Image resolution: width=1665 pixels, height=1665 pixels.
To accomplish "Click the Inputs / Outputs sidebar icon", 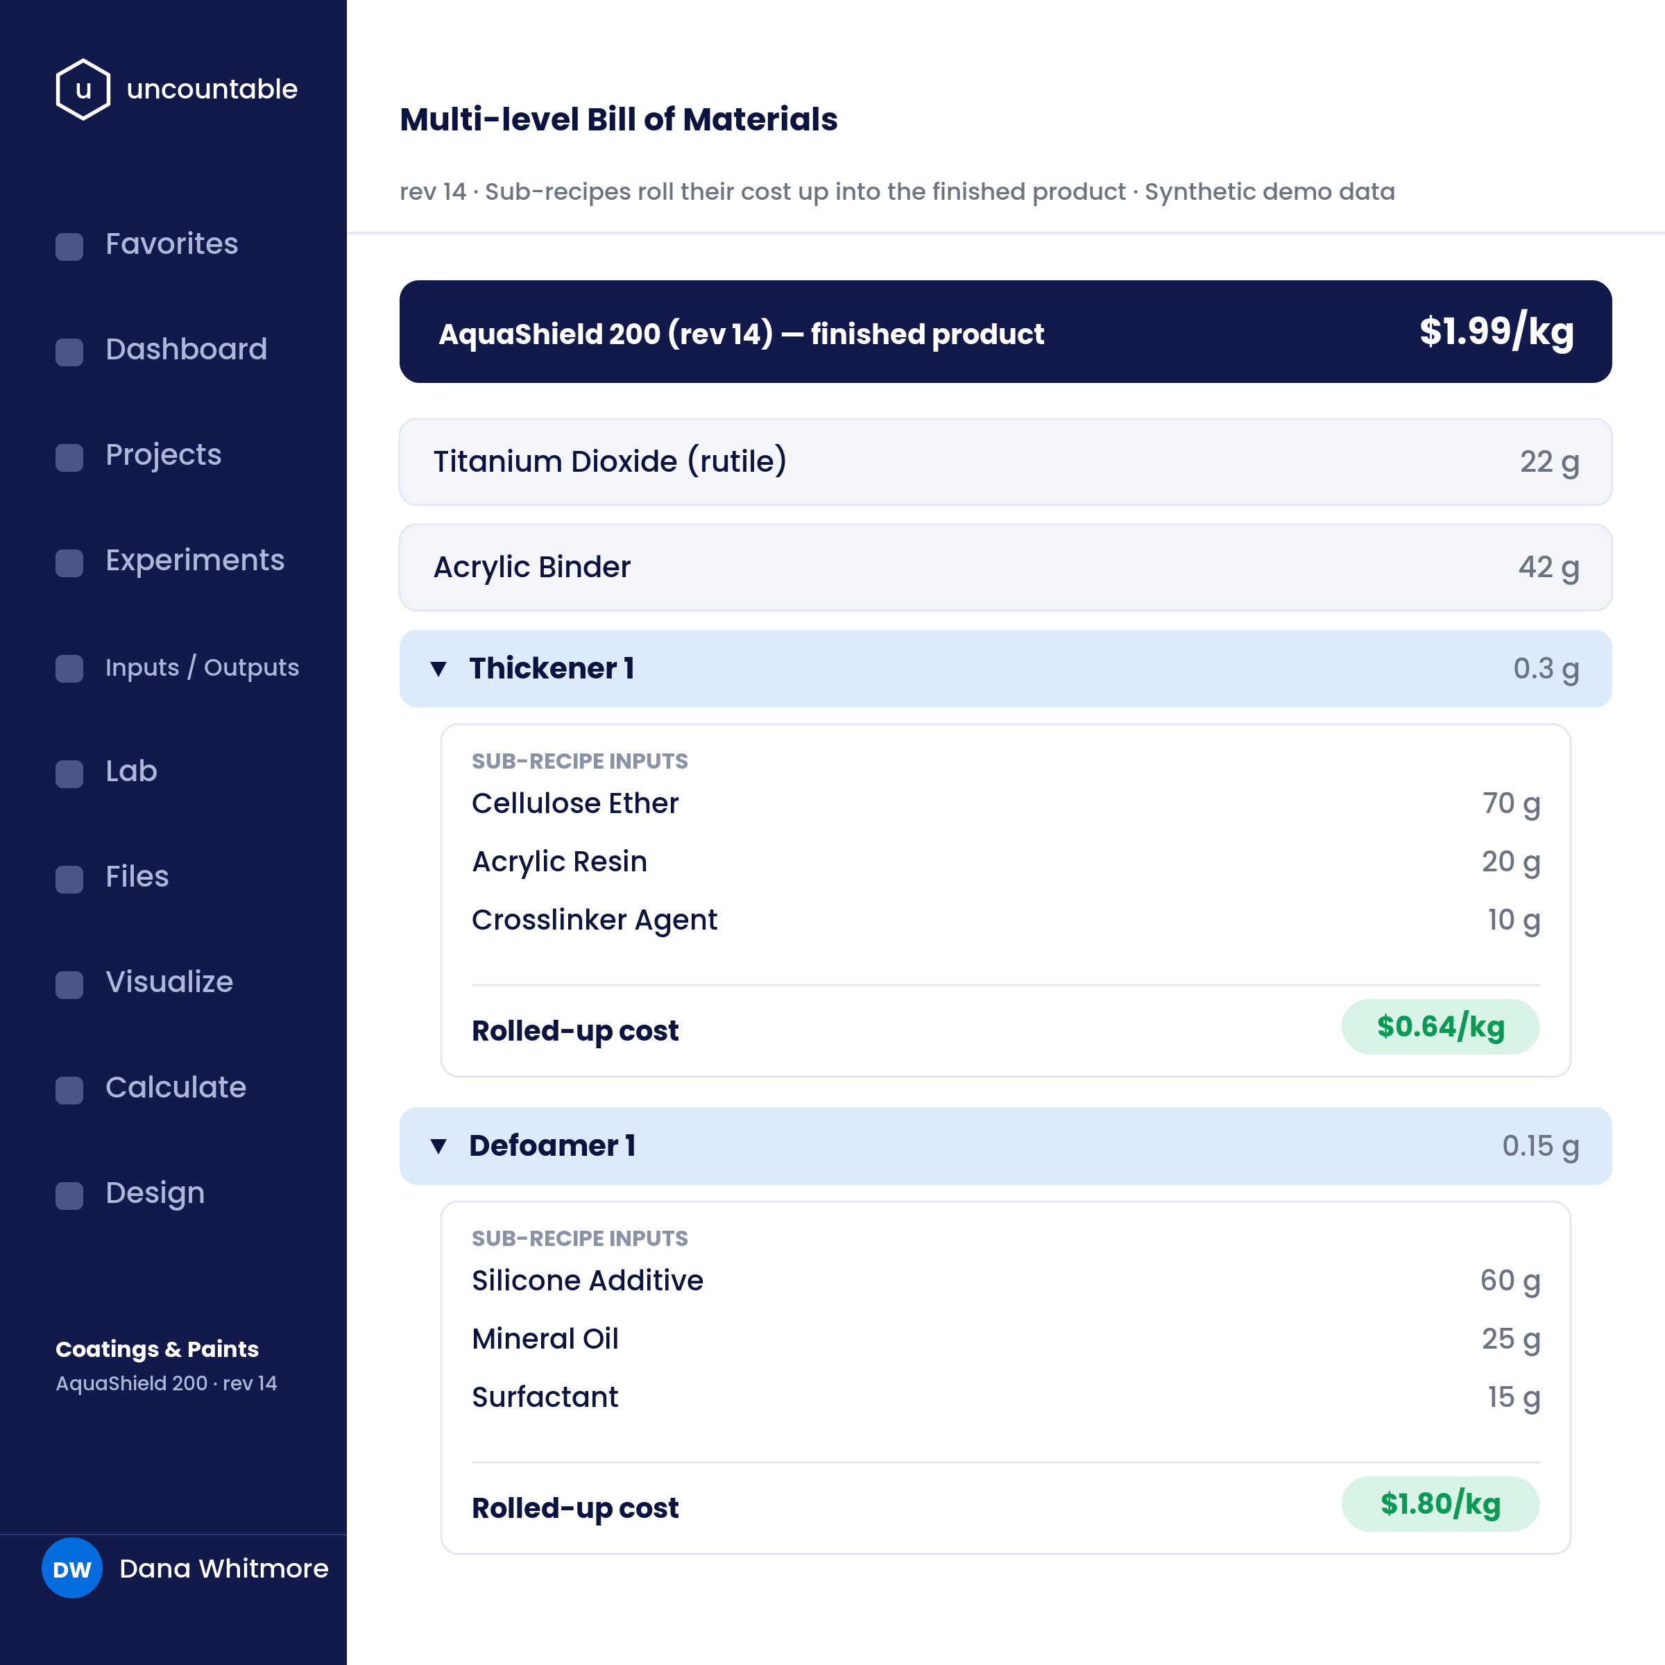I will click(x=70, y=668).
